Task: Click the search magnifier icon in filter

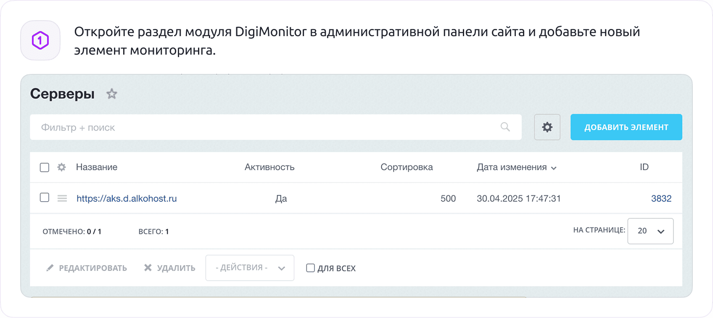Action: coord(505,127)
